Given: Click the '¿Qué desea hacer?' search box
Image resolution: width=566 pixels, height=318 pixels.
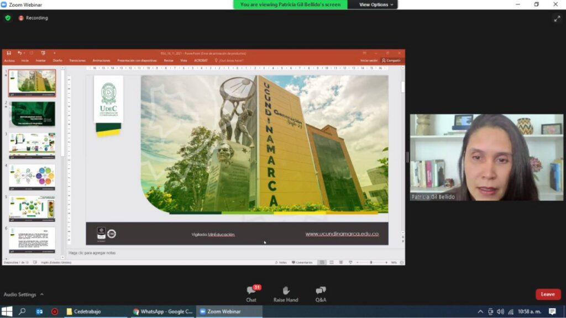Looking at the screenshot, I should pos(229,61).
